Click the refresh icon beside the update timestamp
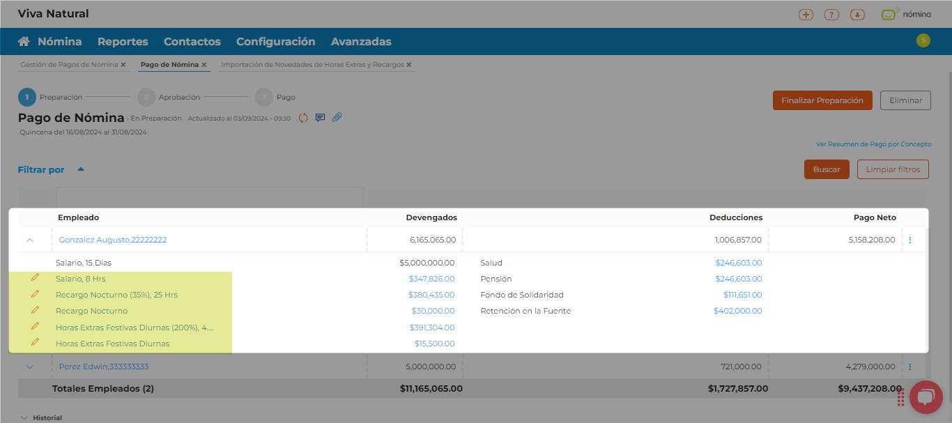Screen dimensions: 952x423 point(303,118)
